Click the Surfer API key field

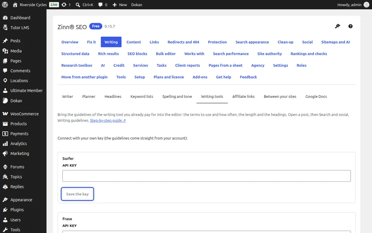(x=207, y=176)
